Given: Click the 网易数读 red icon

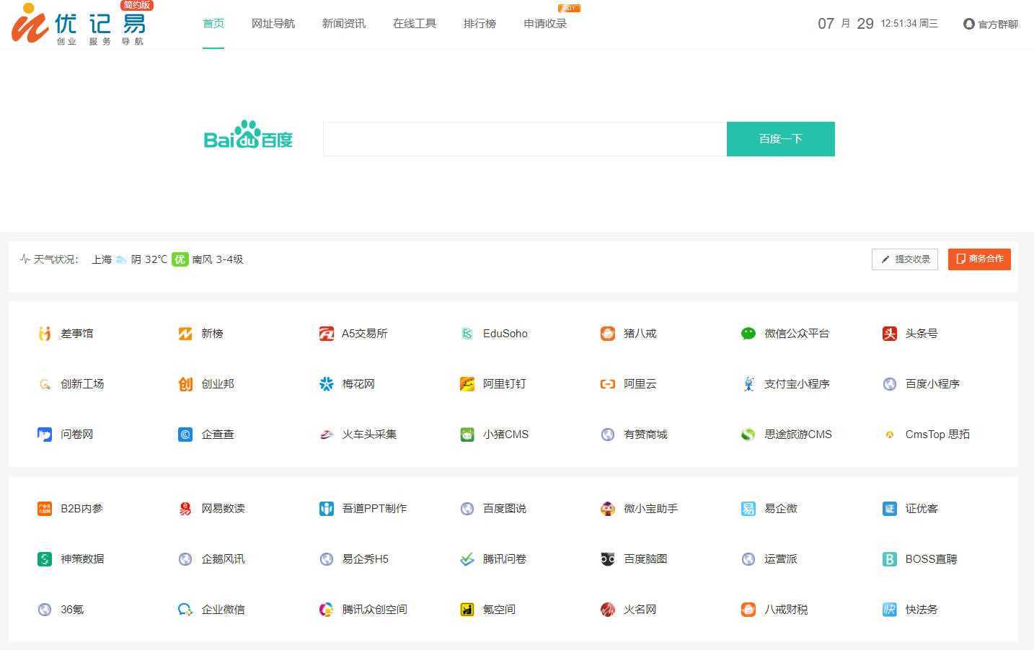Looking at the screenshot, I should click(x=185, y=509).
